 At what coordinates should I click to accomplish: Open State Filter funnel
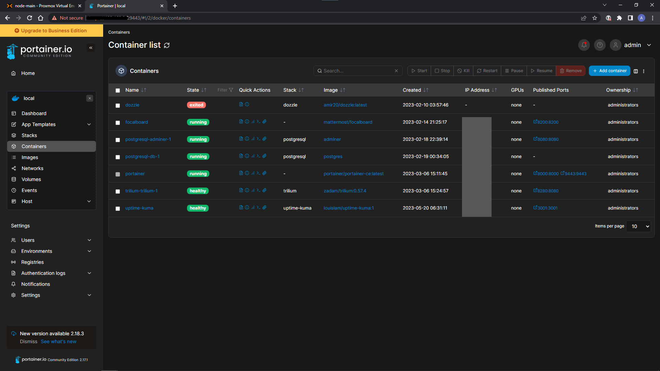pos(225,90)
